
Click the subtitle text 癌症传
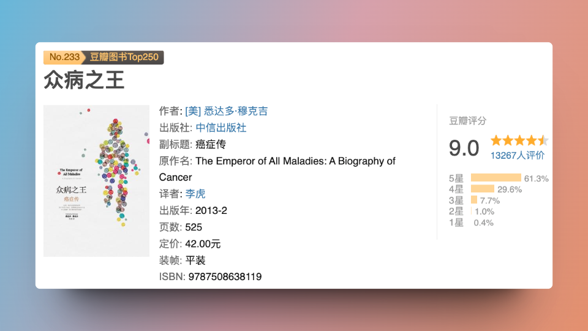(211, 145)
